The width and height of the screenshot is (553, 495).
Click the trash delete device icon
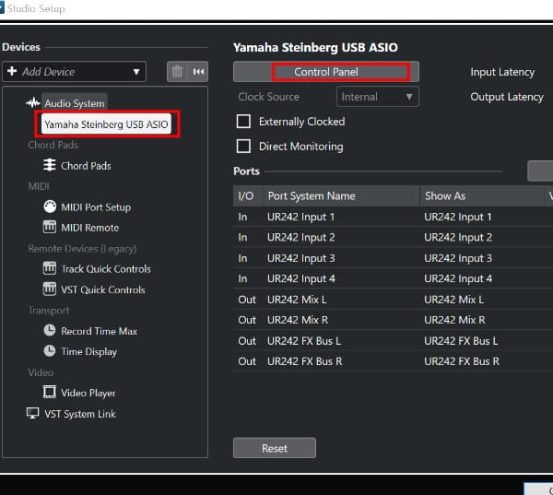point(177,72)
